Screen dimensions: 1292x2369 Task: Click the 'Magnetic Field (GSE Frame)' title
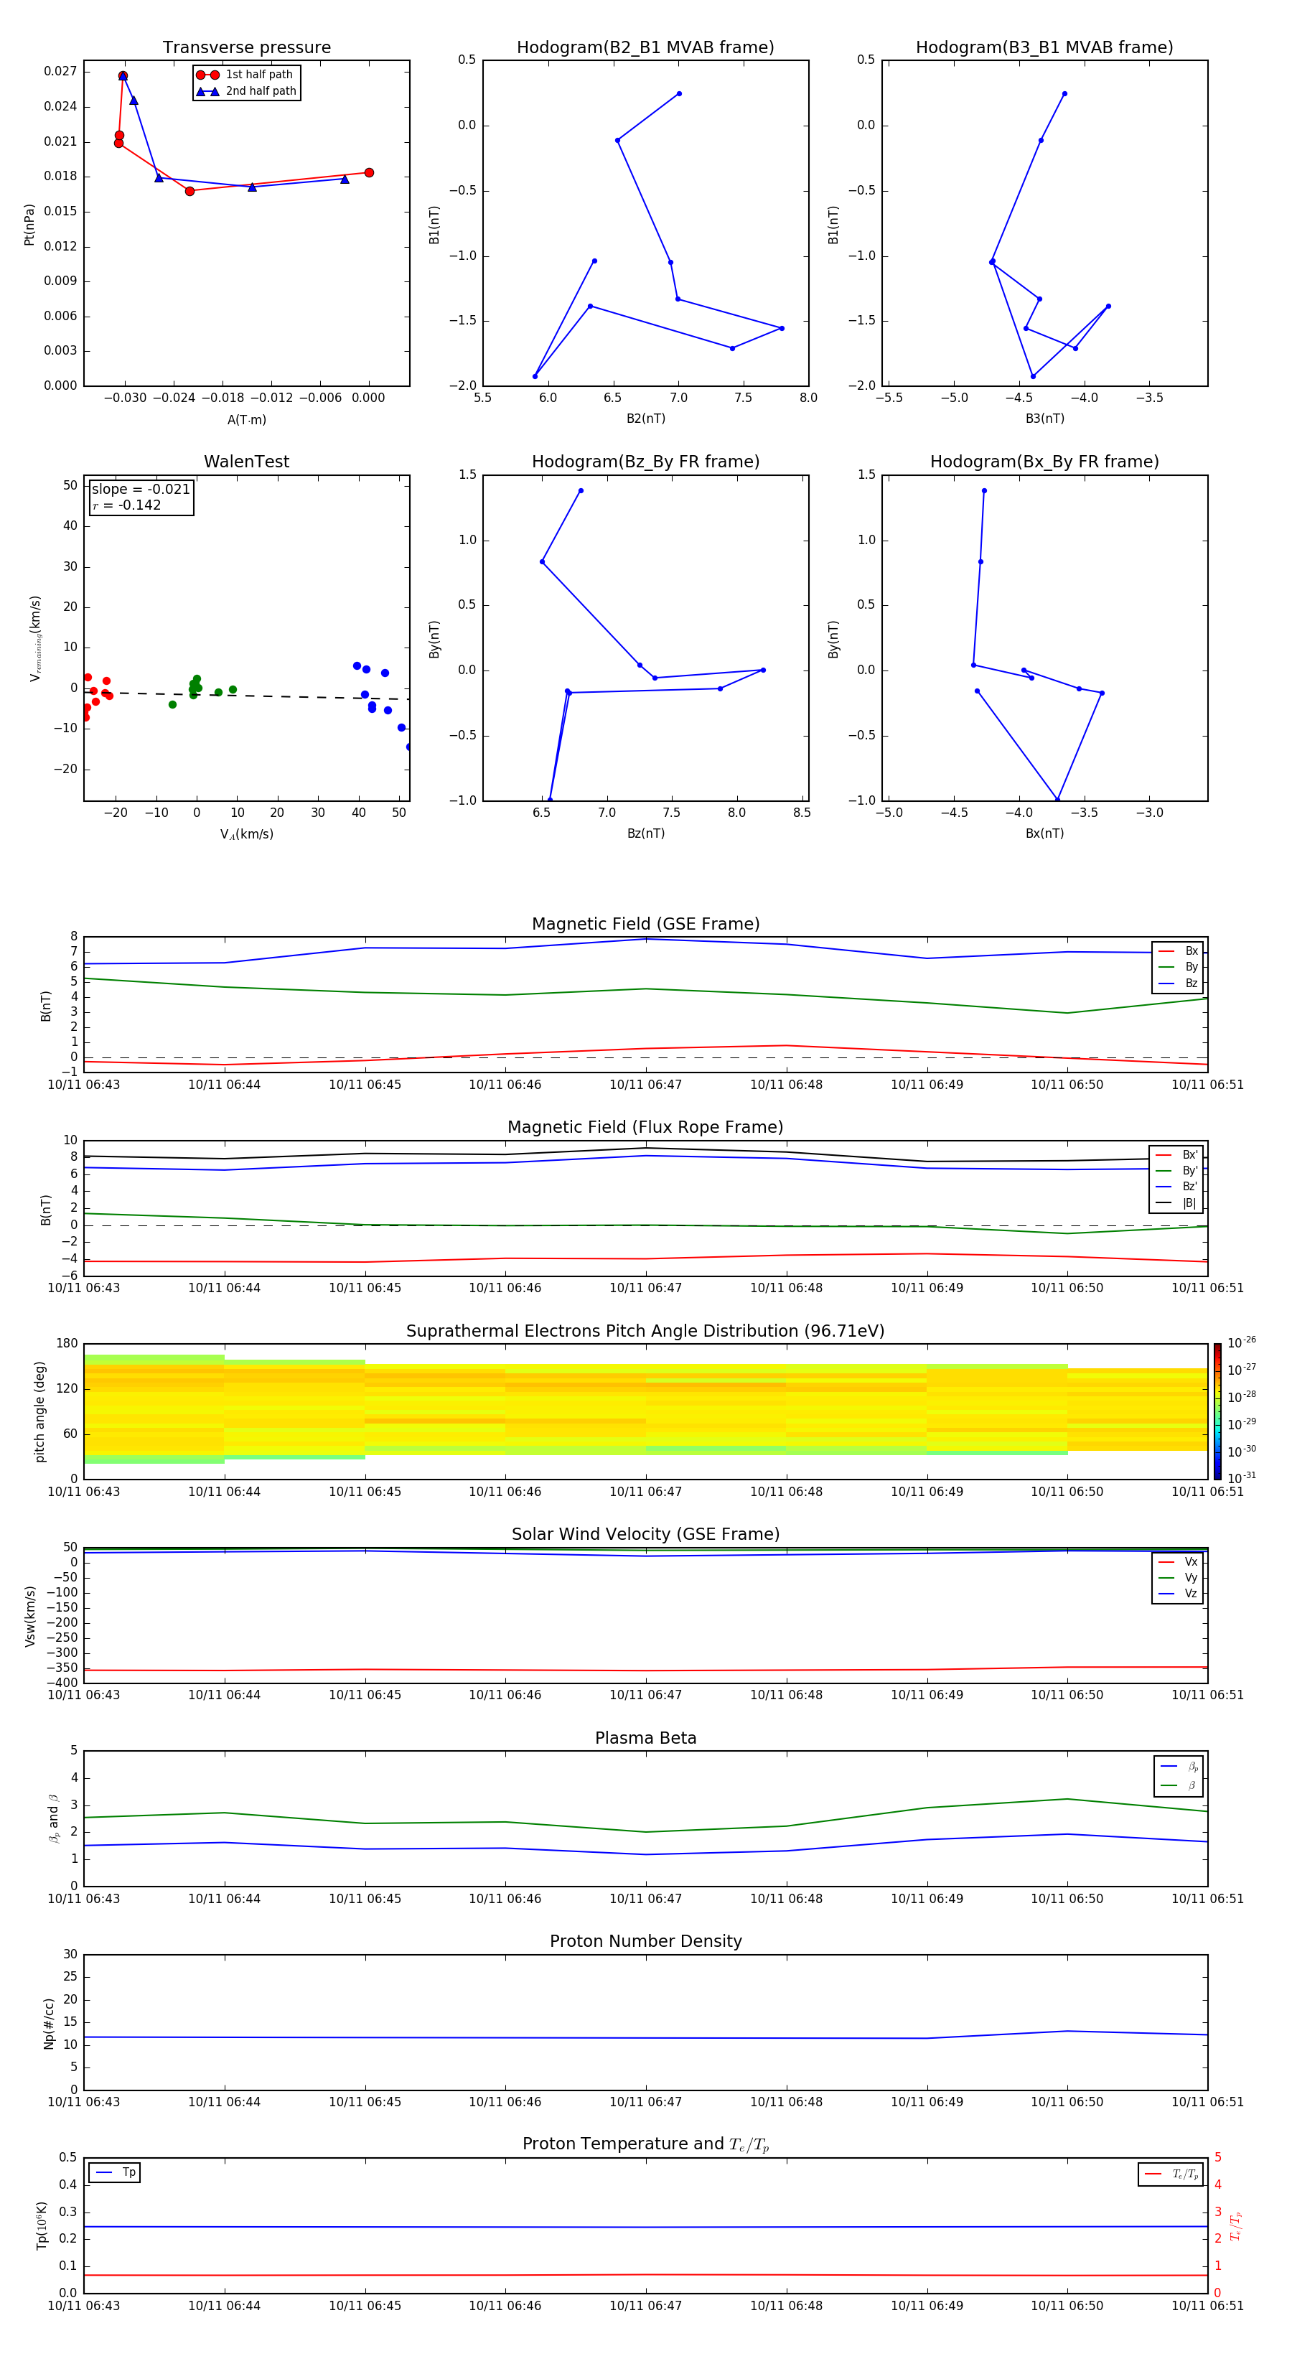click(645, 924)
